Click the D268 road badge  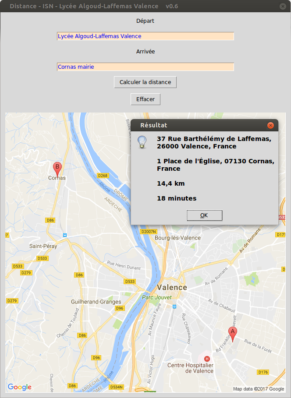(103, 176)
